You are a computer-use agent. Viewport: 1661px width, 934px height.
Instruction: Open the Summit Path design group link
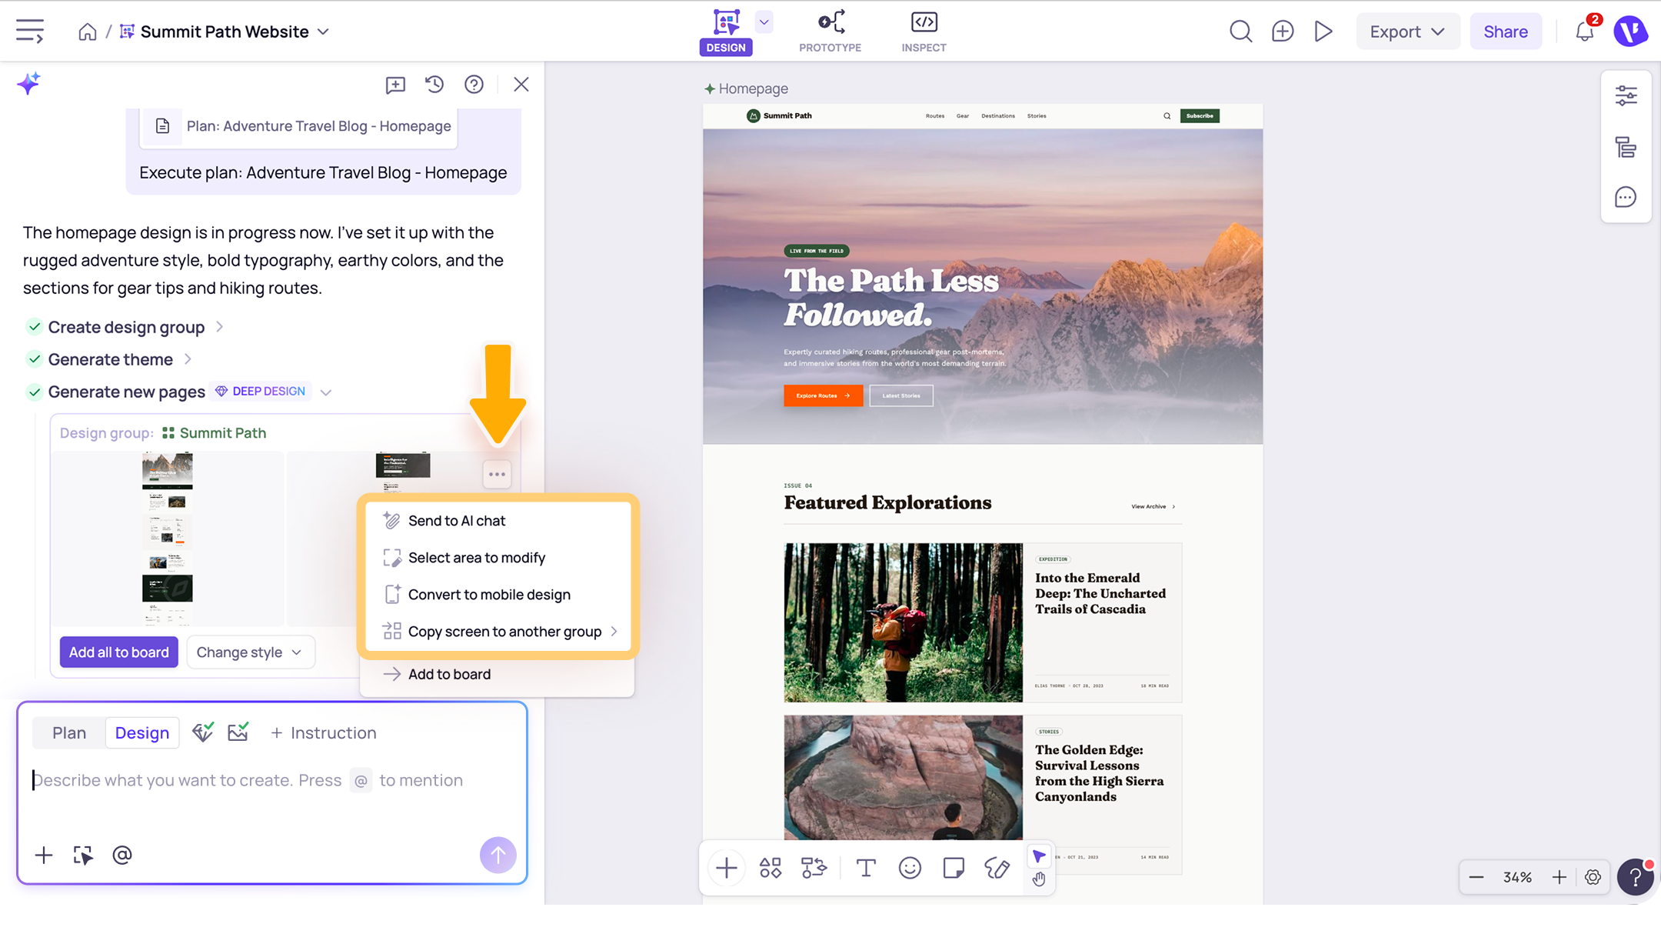click(x=215, y=433)
